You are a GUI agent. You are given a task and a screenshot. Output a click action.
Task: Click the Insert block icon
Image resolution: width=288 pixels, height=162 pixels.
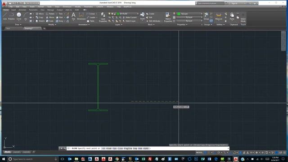[142, 16]
